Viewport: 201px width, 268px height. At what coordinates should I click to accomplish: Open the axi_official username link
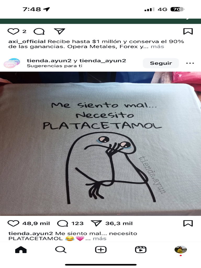click(27, 41)
